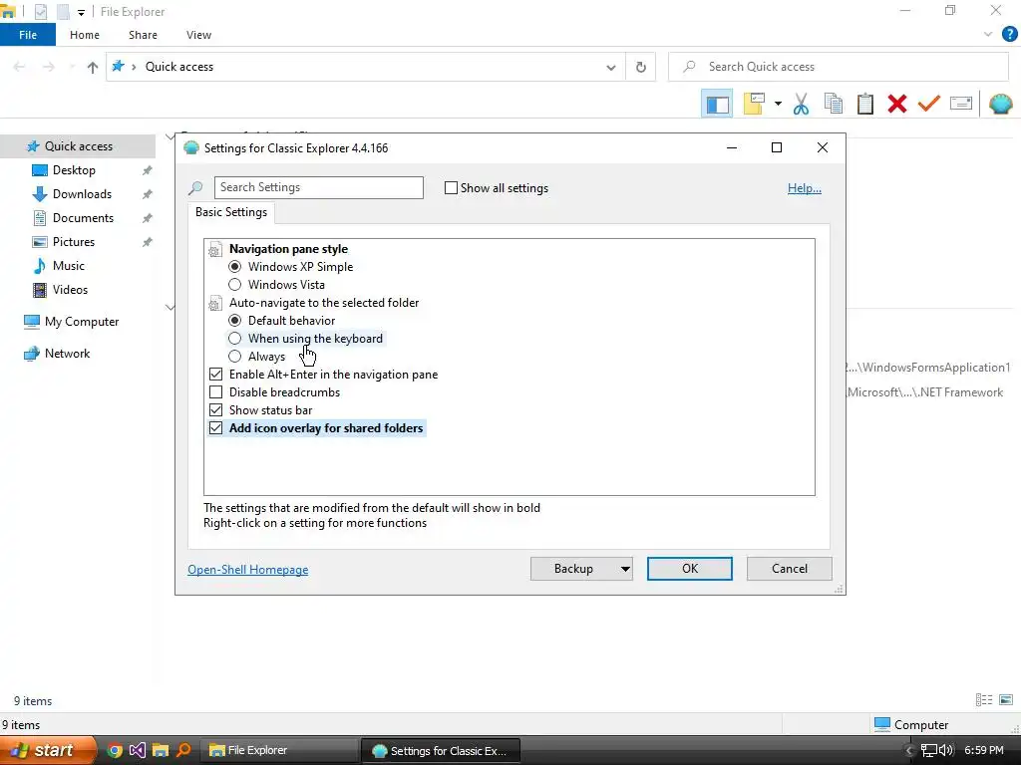Screen dimensions: 1021x765
Task: Select the Always radio button
Action: pyautogui.click(x=235, y=357)
